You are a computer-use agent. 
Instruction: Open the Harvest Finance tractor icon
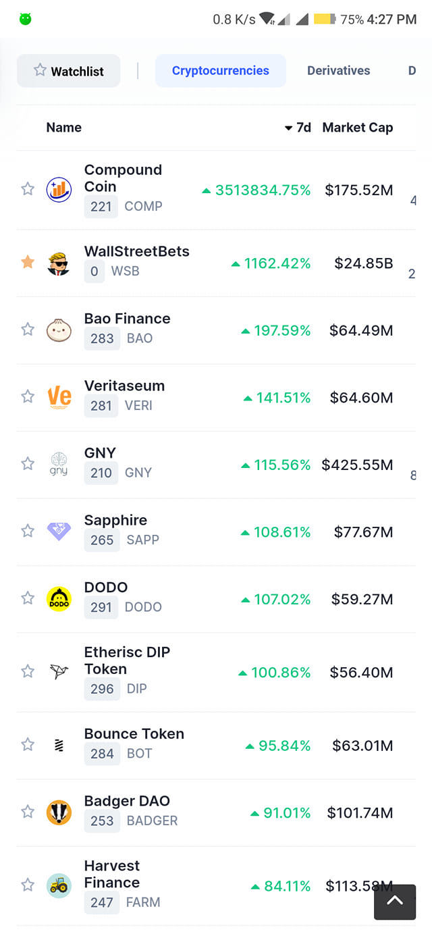(x=59, y=885)
